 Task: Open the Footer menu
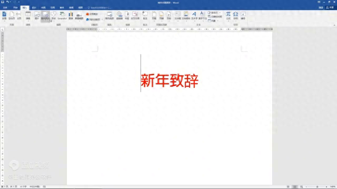[162, 16]
